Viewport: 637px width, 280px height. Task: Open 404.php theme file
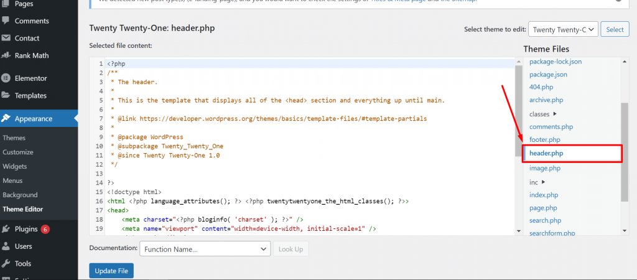541,87
